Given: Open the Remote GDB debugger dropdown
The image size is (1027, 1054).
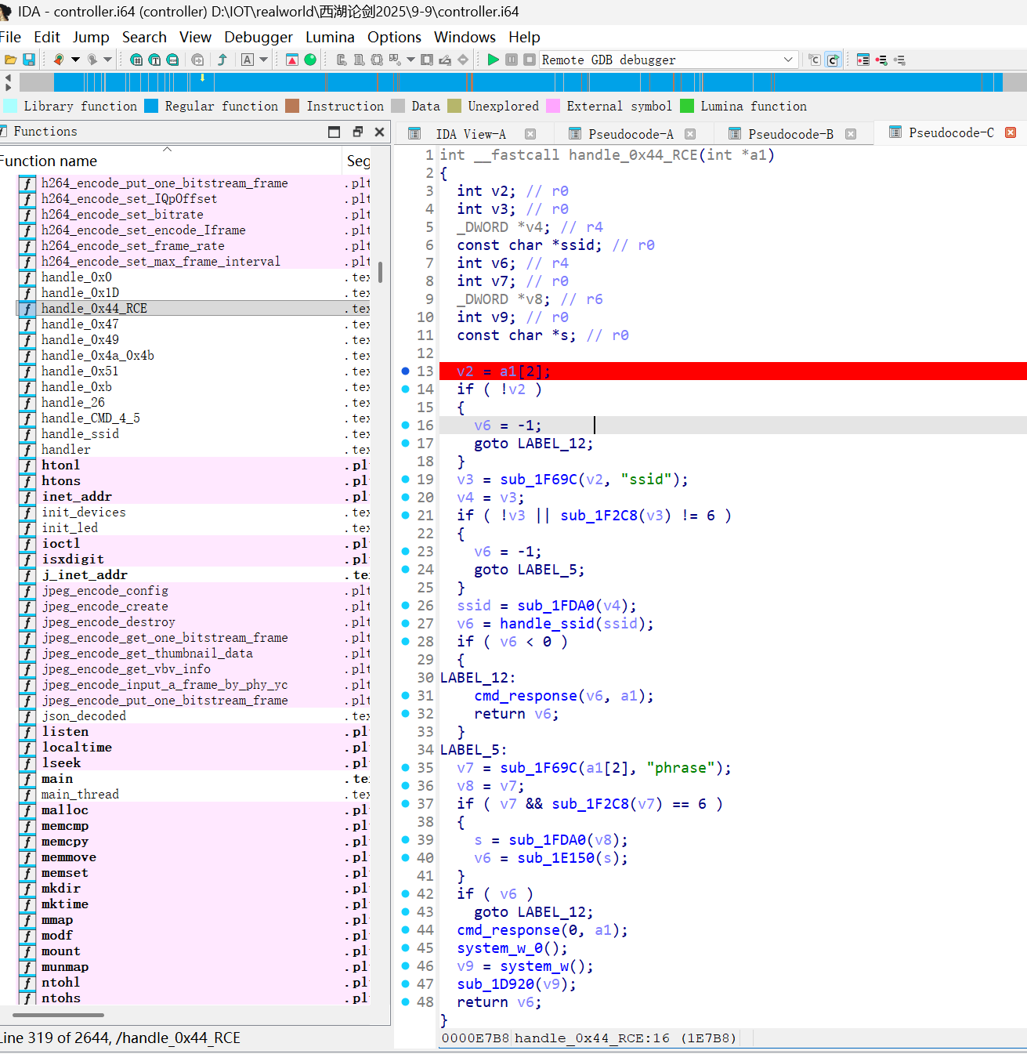Looking at the screenshot, I should click(788, 60).
